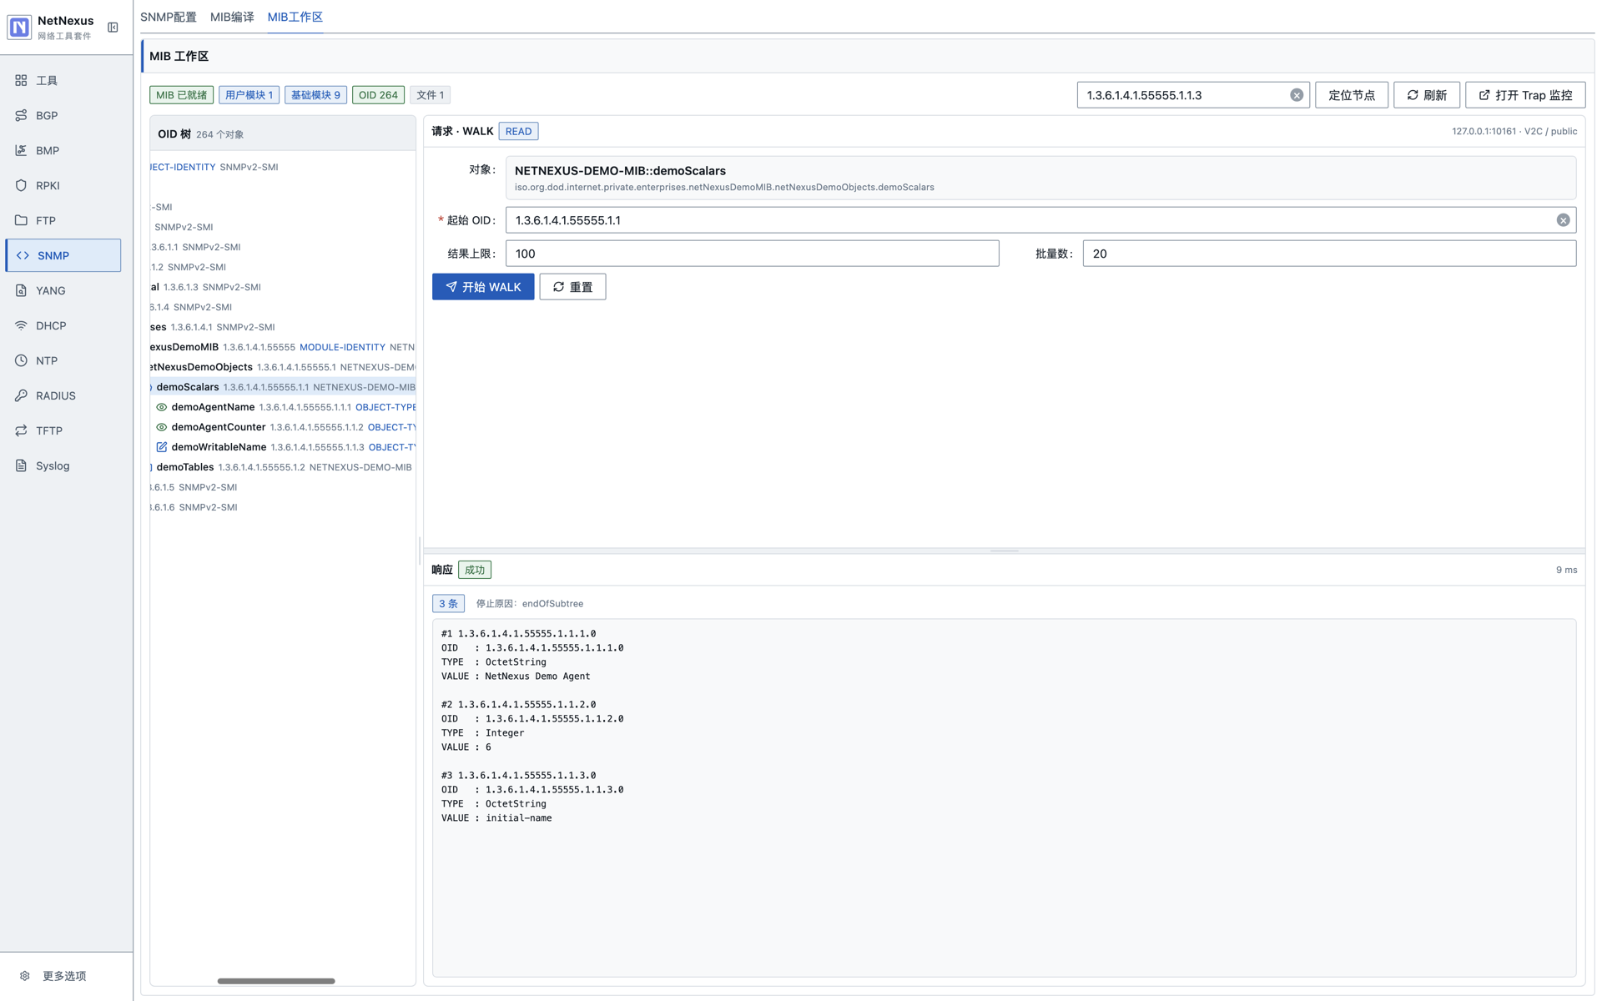1602x1001 pixels.
Task: Select the netNexusDemoObjects tree node
Action: 283,367
